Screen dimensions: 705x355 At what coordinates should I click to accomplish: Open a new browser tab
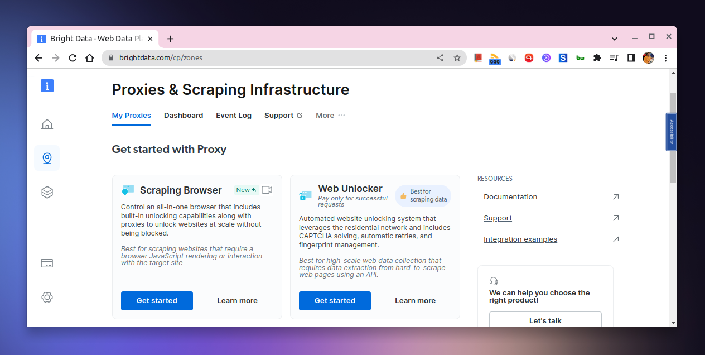pos(170,39)
